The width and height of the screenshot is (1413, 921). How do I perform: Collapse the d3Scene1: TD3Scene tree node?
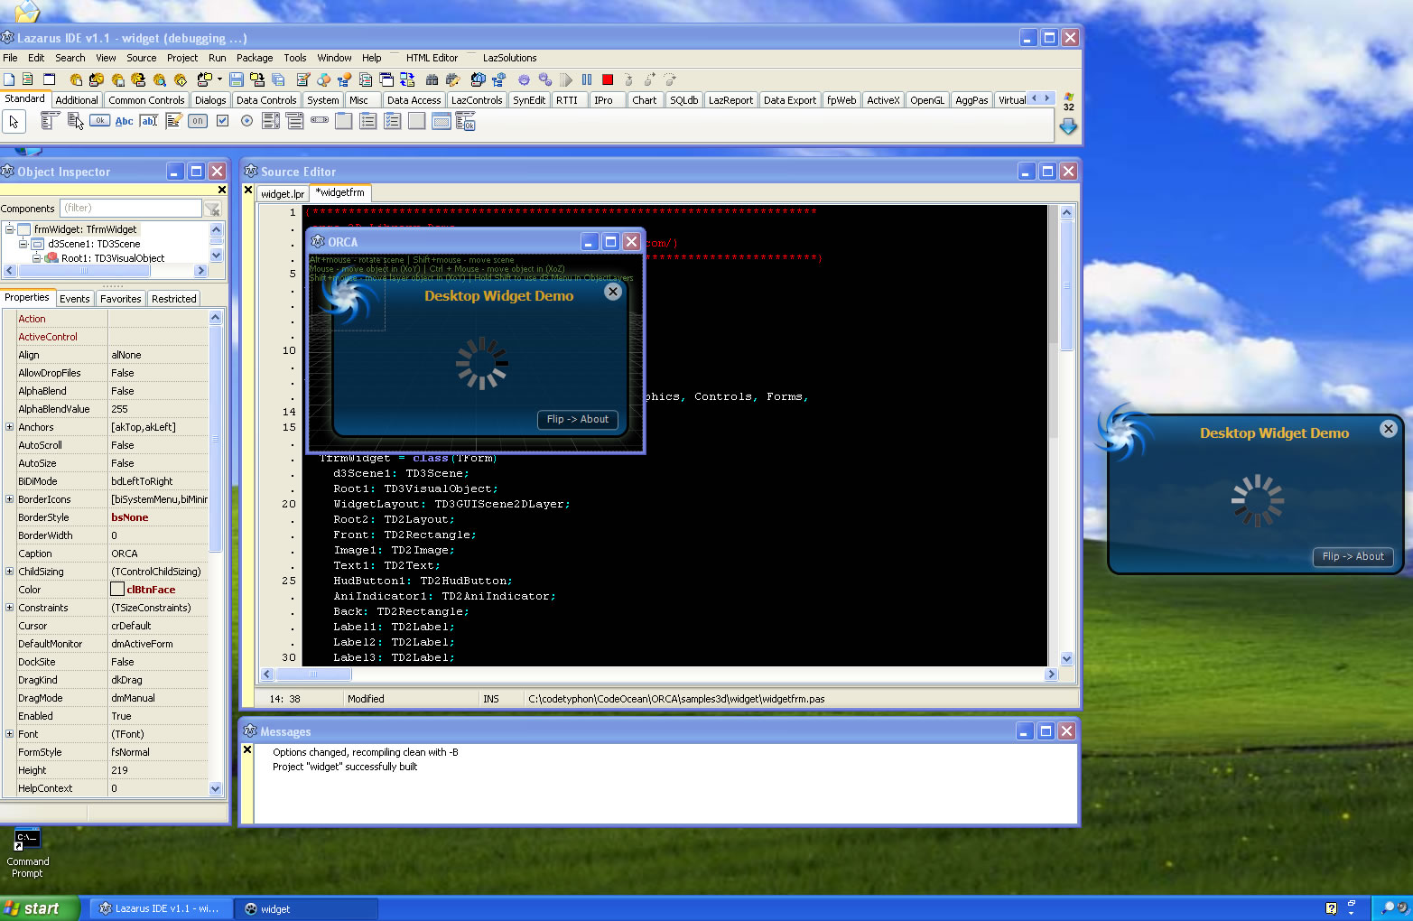pos(23,244)
